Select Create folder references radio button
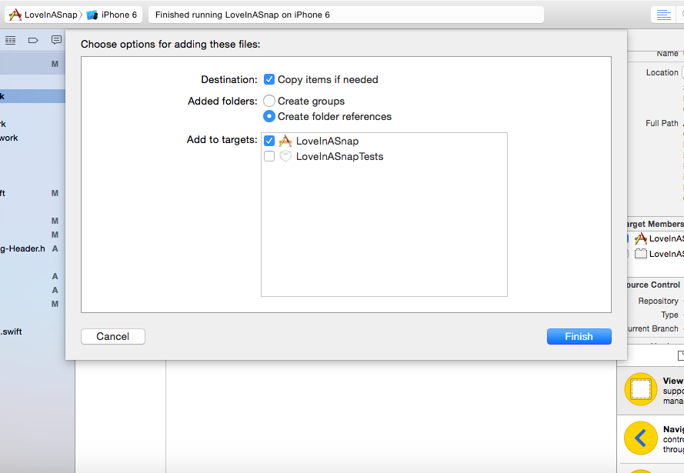 coord(269,116)
